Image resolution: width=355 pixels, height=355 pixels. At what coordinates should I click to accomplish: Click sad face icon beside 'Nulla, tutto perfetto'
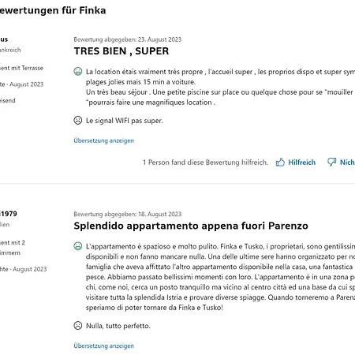point(78,326)
